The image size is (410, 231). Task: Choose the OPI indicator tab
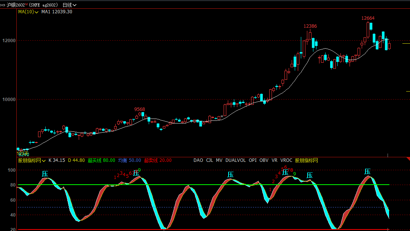(x=253, y=160)
